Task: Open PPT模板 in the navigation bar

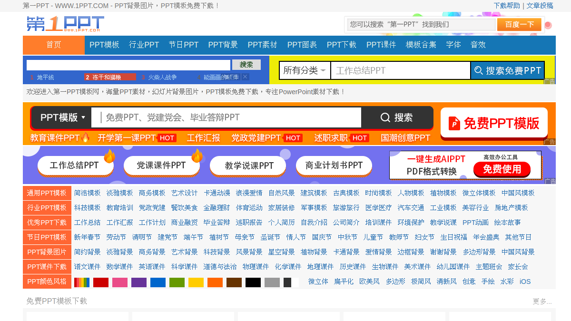Action: click(104, 45)
